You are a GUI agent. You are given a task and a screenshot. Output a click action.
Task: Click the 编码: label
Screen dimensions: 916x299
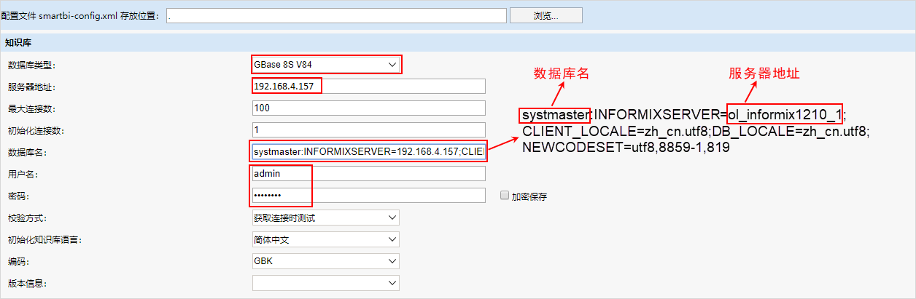[x=18, y=262]
